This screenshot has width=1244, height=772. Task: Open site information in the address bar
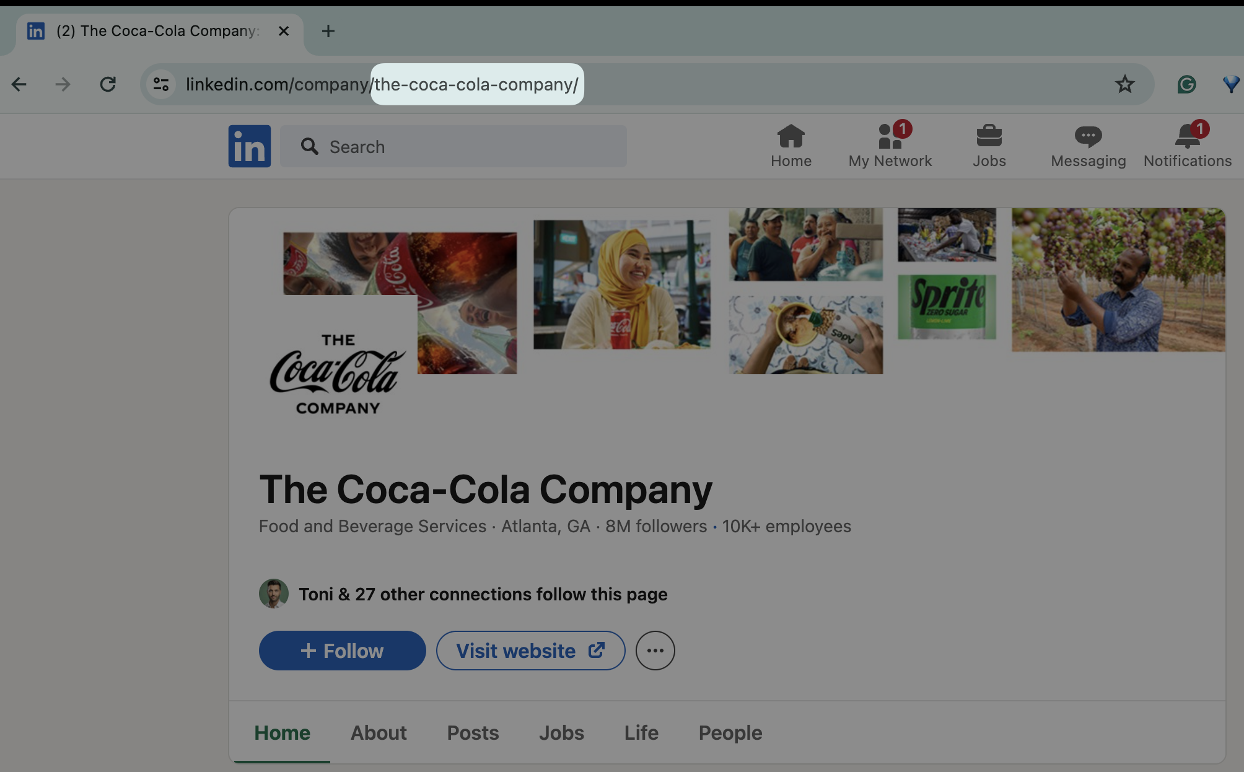[160, 85]
